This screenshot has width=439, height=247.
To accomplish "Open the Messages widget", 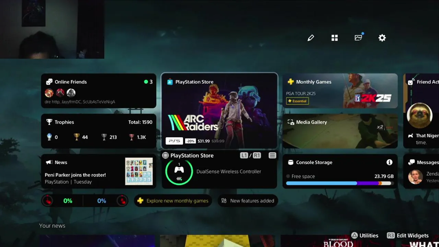I will click(421, 171).
